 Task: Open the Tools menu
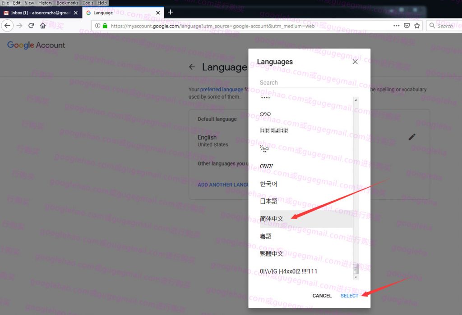88,3
